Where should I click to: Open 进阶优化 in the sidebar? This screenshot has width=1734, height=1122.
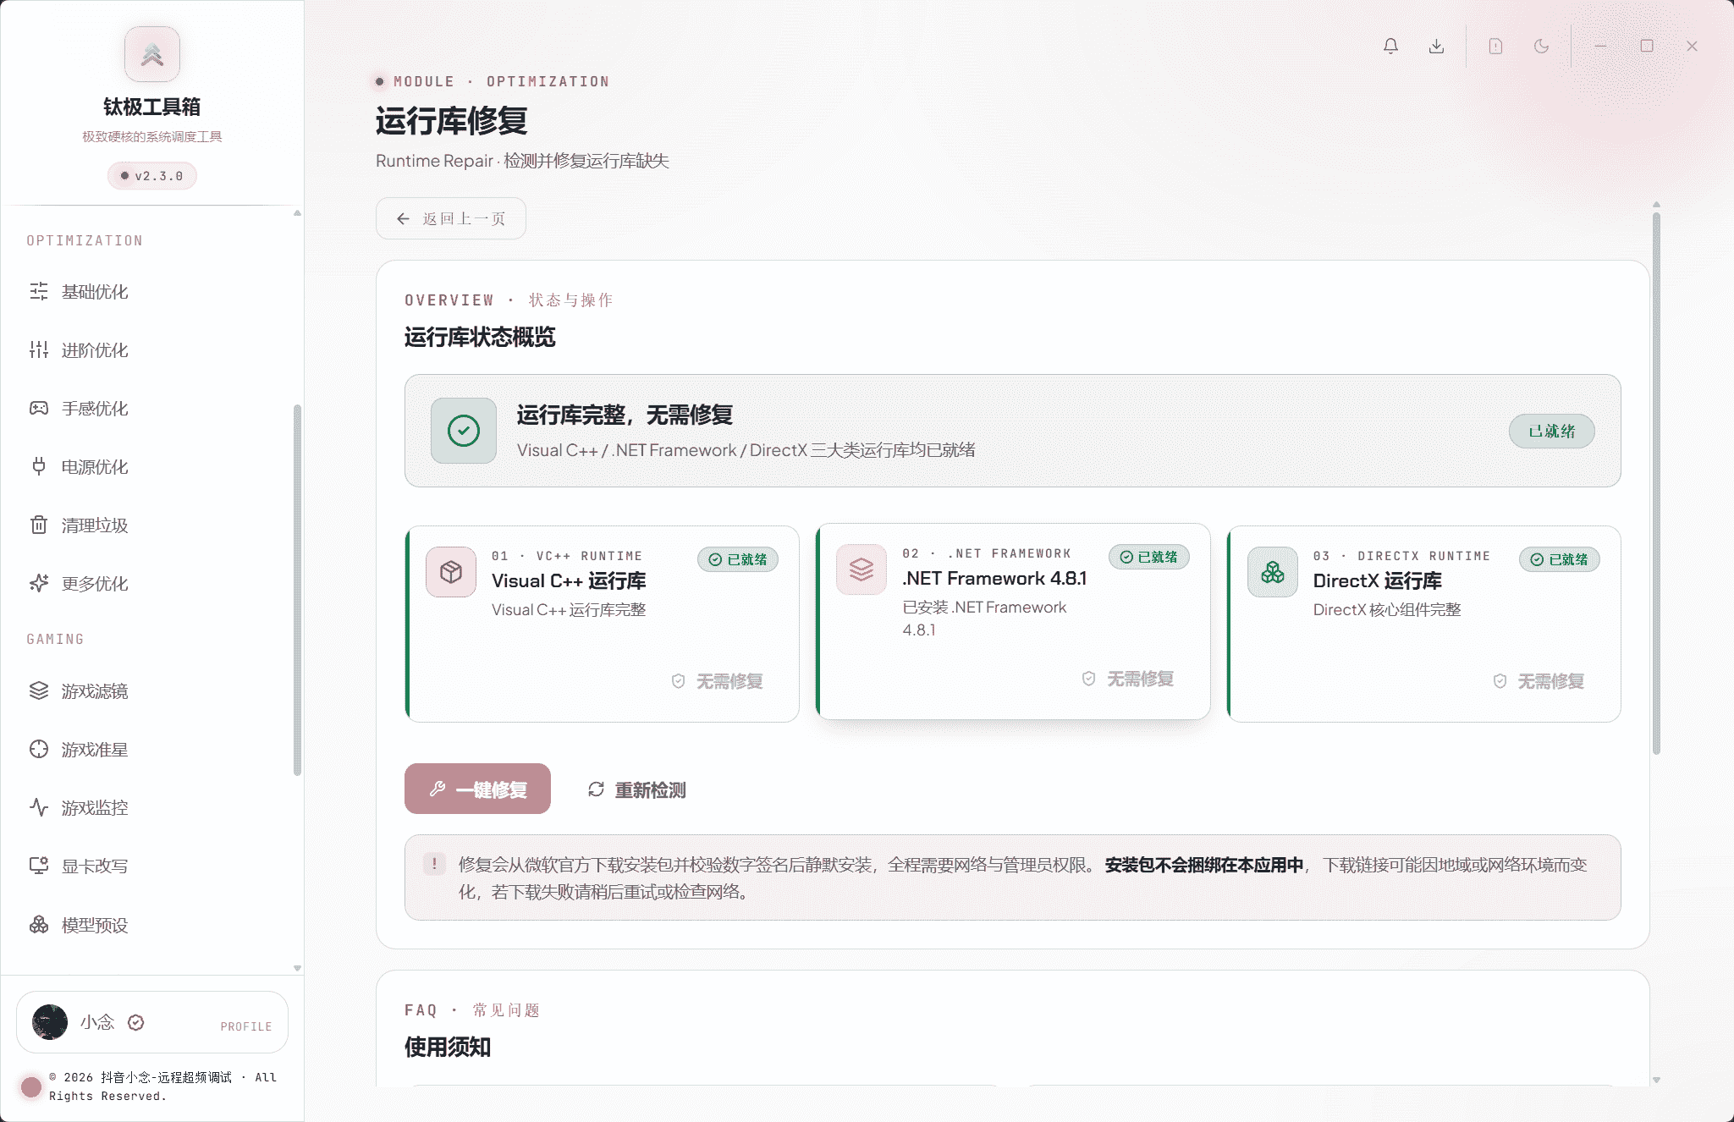click(152, 350)
